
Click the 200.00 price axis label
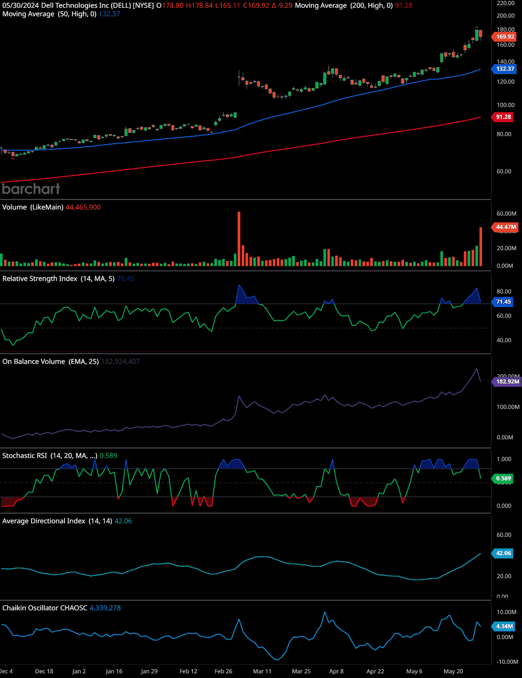[506, 16]
